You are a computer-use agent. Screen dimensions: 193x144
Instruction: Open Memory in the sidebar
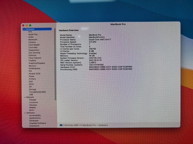pyautogui.click(x=32, y=66)
